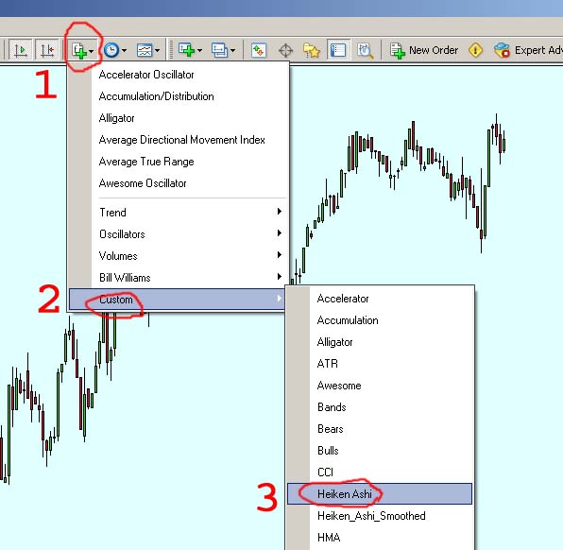The image size is (563, 550).
Task: Select Heiken_Ashi_Smoothed indicator
Action: click(x=380, y=516)
